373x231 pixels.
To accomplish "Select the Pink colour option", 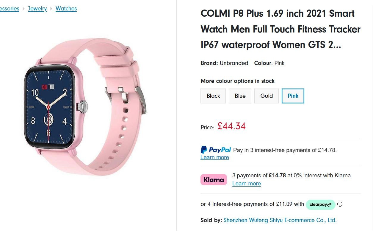I will [293, 96].
